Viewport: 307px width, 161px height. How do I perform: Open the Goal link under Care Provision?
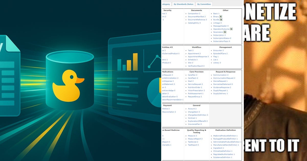pos(190,81)
